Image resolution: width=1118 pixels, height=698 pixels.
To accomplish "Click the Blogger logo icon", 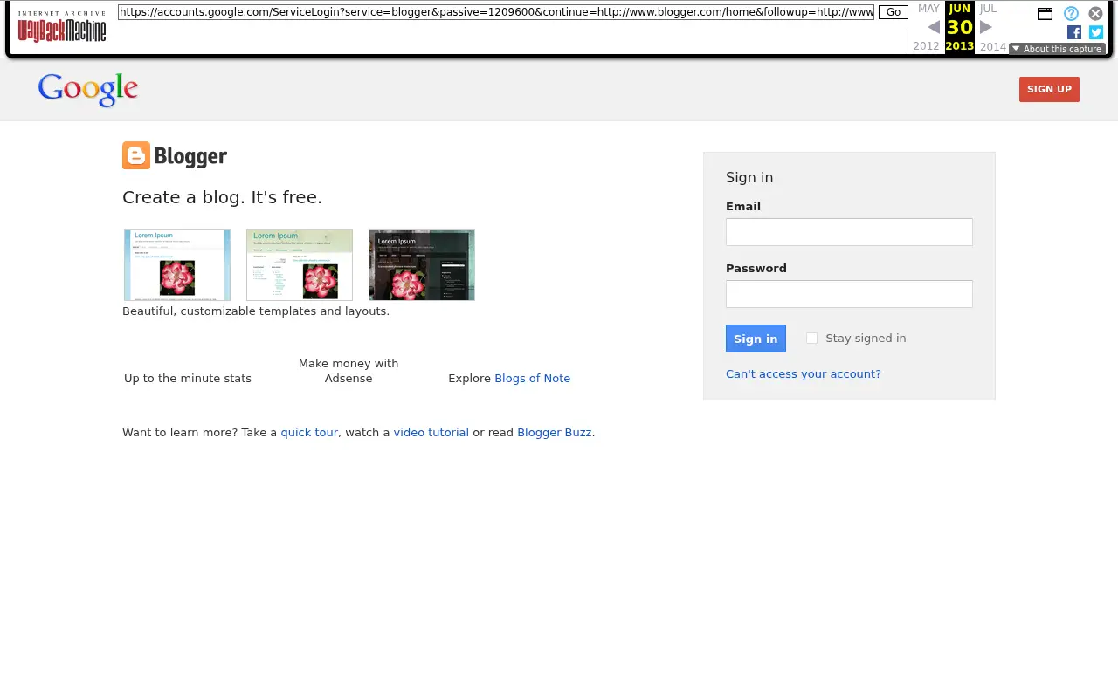I will (136, 155).
